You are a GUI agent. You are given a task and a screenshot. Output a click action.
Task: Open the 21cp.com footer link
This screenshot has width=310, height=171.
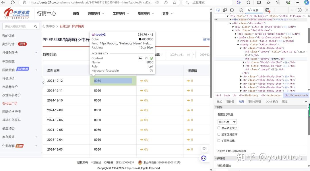click(131, 168)
